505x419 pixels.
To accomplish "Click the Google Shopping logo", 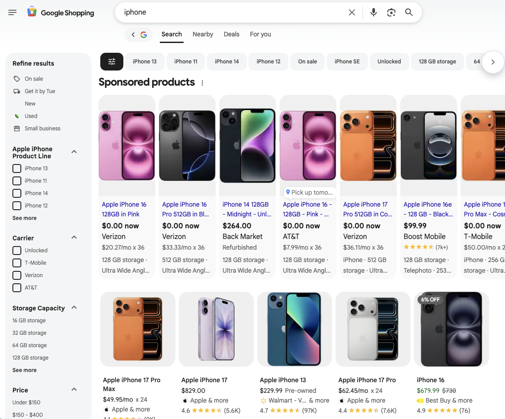I will click(x=61, y=12).
